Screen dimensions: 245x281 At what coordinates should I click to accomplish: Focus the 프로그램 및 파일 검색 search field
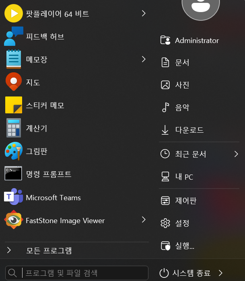(x=77, y=273)
